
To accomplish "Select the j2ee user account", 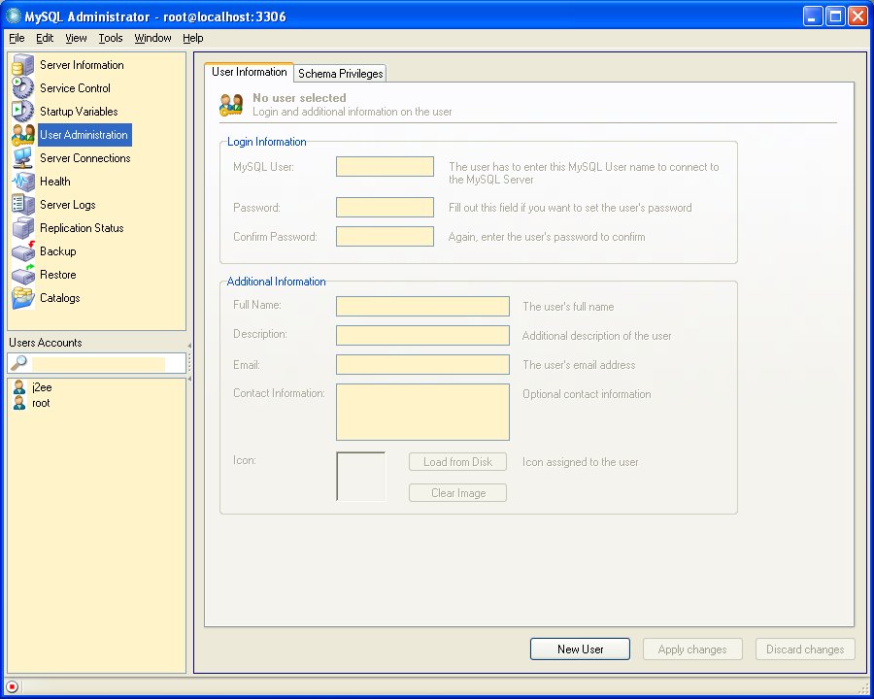I will click(42, 386).
